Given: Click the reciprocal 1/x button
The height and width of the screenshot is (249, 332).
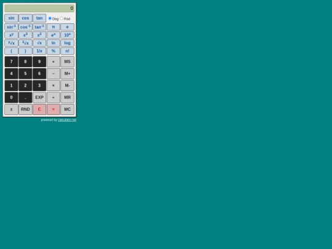Looking at the screenshot, I should [39, 51].
